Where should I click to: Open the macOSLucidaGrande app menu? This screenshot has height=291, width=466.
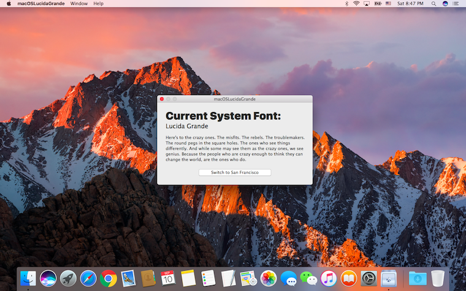pyautogui.click(x=41, y=4)
